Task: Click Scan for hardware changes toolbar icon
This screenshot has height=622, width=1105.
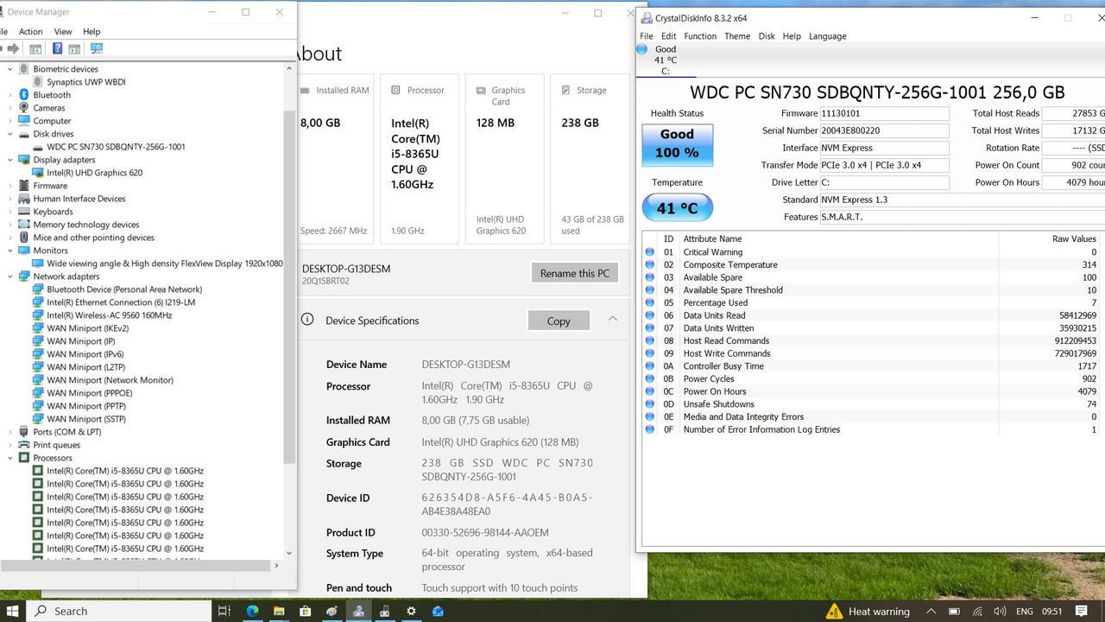Action: [97, 48]
